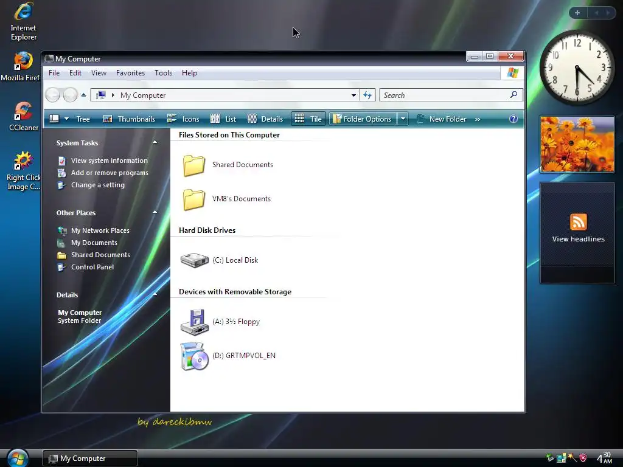Collapse the Other Places section
The height and width of the screenshot is (467, 623).
pyautogui.click(x=155, y=212)
